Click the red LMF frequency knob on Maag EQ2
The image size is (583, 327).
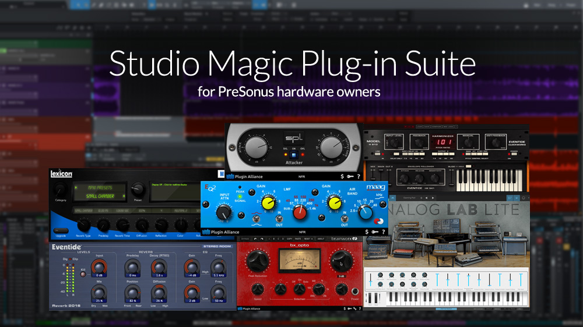(x=300, y=212)
